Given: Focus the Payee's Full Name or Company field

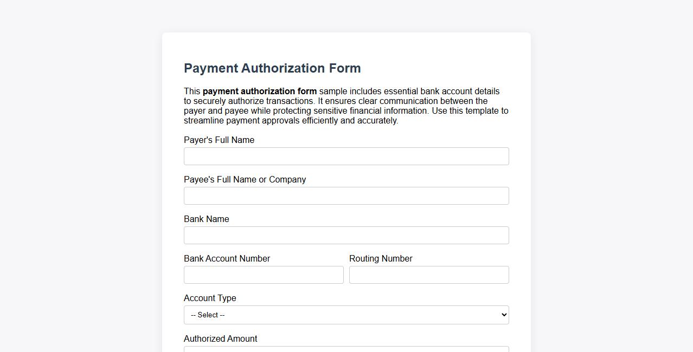Looking at the screenshot, I should [346, 195].
